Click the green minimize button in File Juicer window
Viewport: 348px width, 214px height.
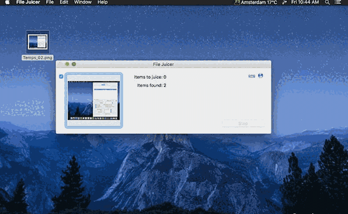point(67,64)
